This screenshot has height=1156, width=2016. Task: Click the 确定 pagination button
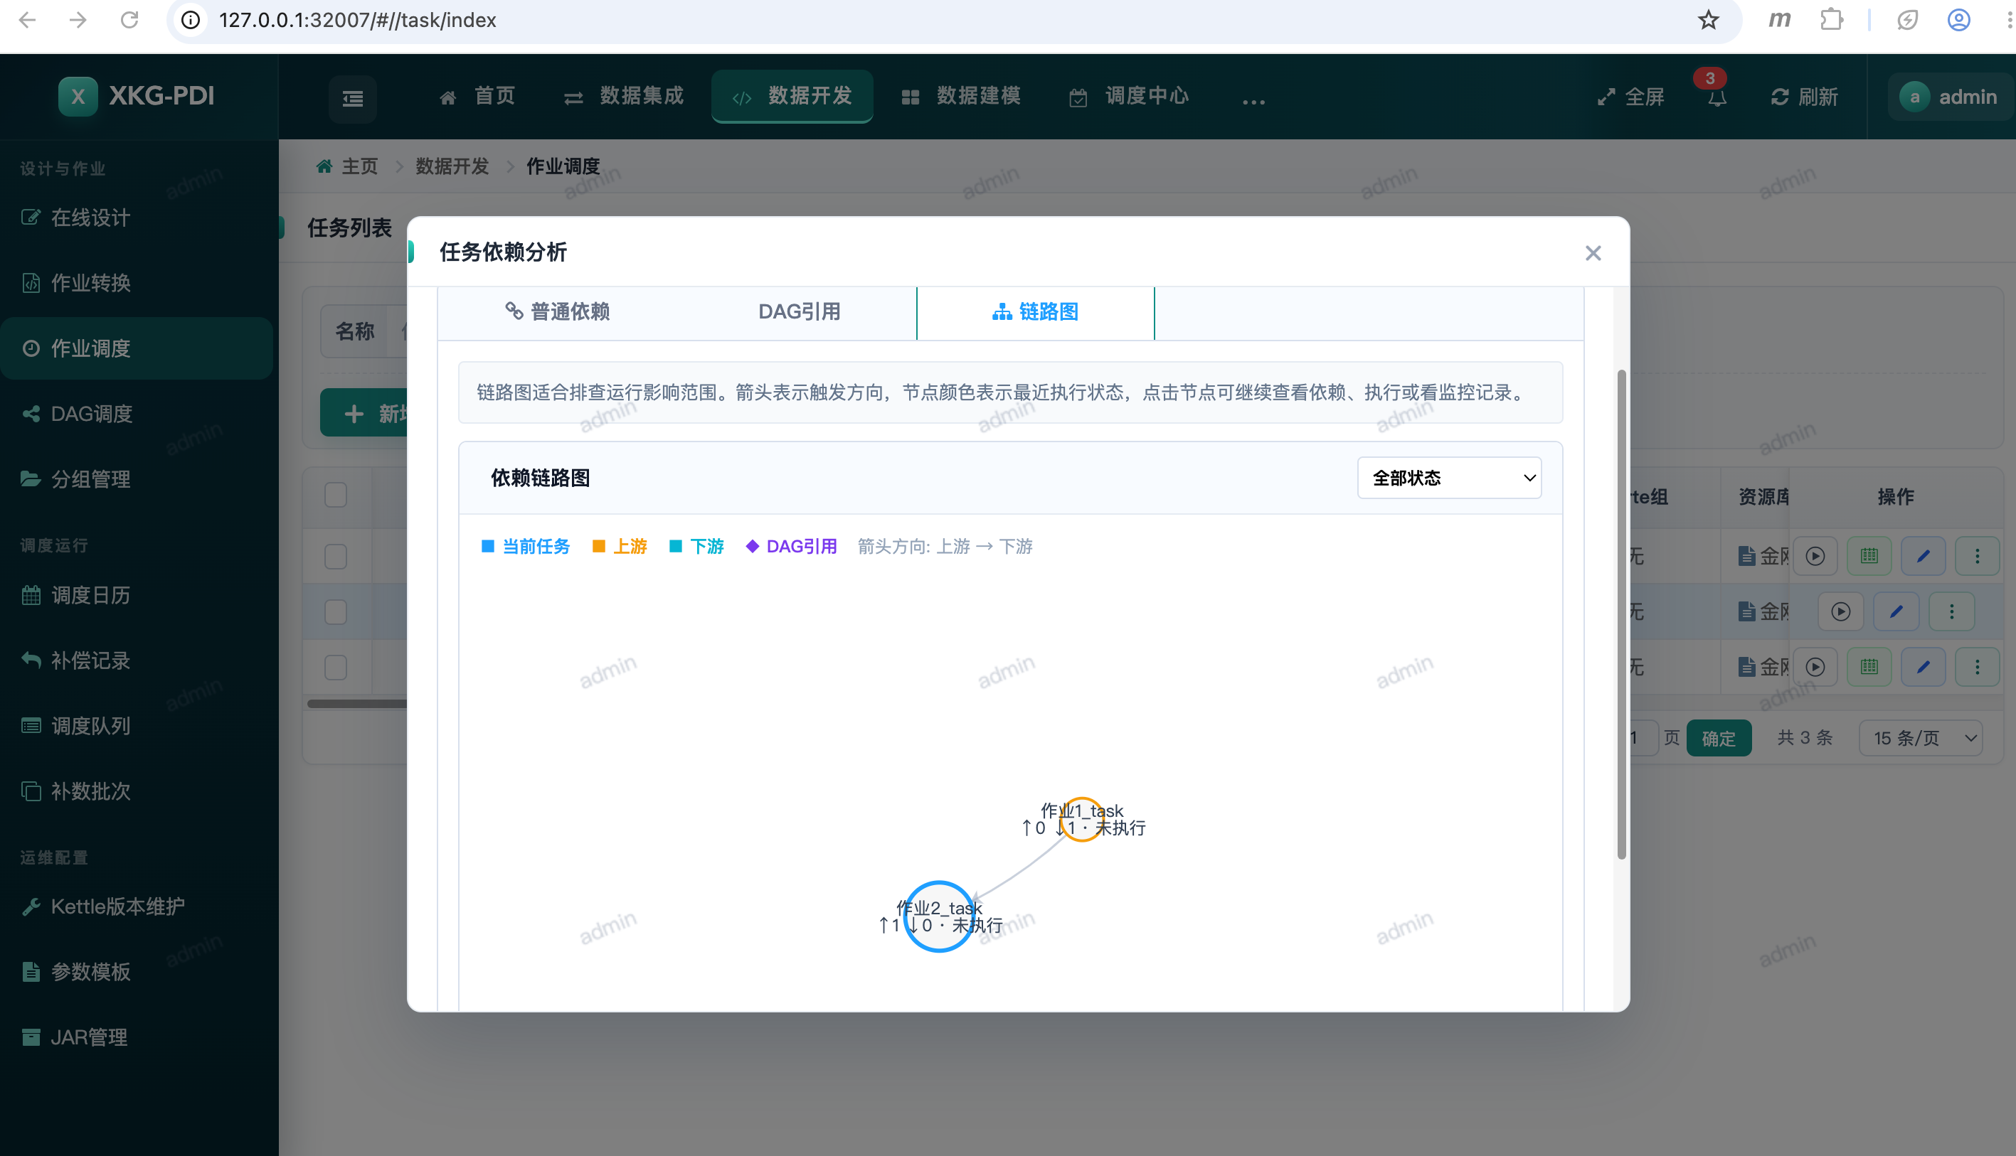click(x=1718, y=739)
